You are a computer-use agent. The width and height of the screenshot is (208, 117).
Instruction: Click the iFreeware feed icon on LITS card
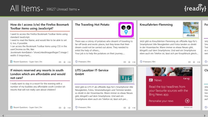click(76, 107)
